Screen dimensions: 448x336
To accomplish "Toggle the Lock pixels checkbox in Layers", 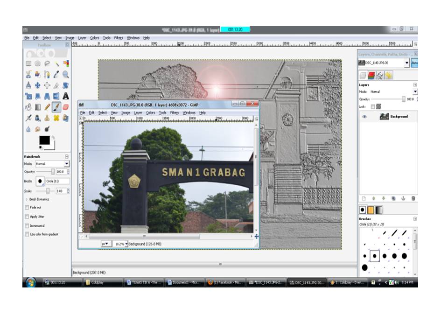I will coord(372,106).
